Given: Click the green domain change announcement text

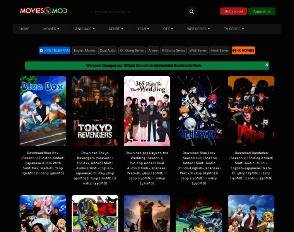Looking at the screenshot, I should (x=144, y=66).
